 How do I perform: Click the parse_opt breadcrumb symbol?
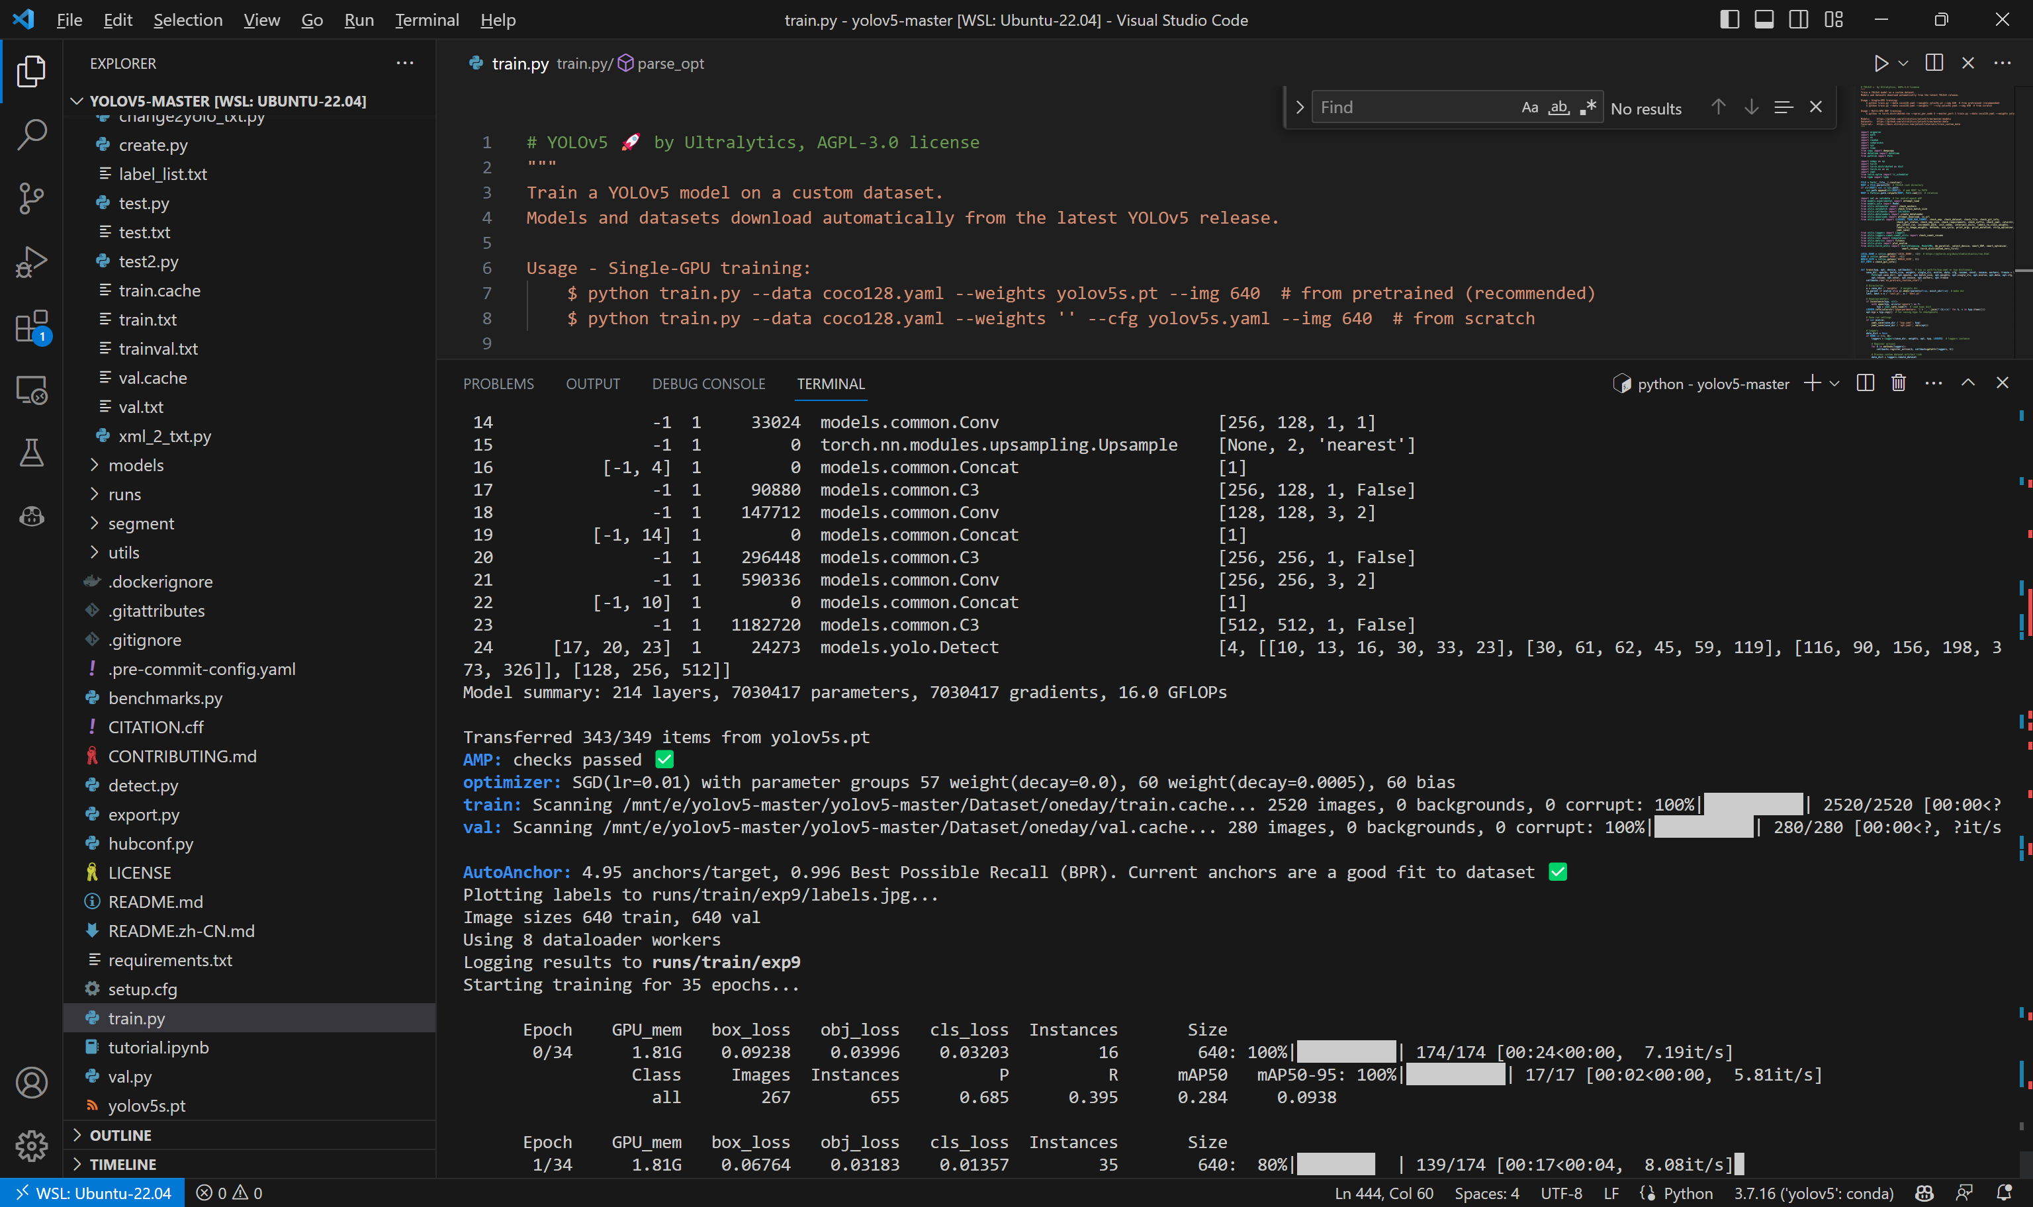coord(661,64)
